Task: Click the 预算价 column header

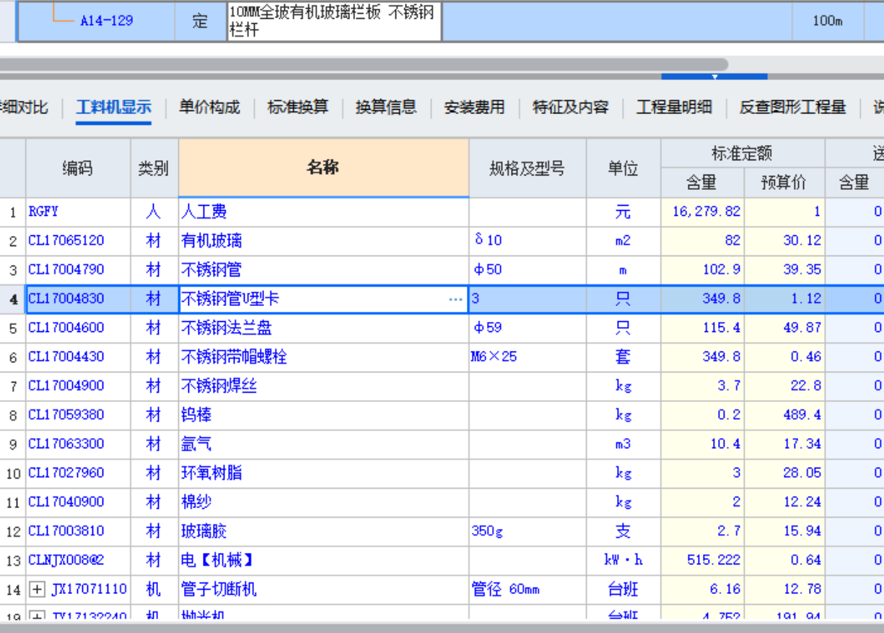Action: pos(784,183)
